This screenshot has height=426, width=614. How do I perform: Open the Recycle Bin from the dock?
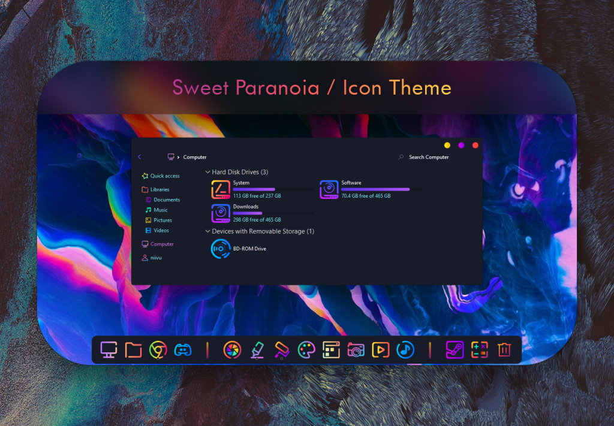pyautogui.click(x=505, y=349)
